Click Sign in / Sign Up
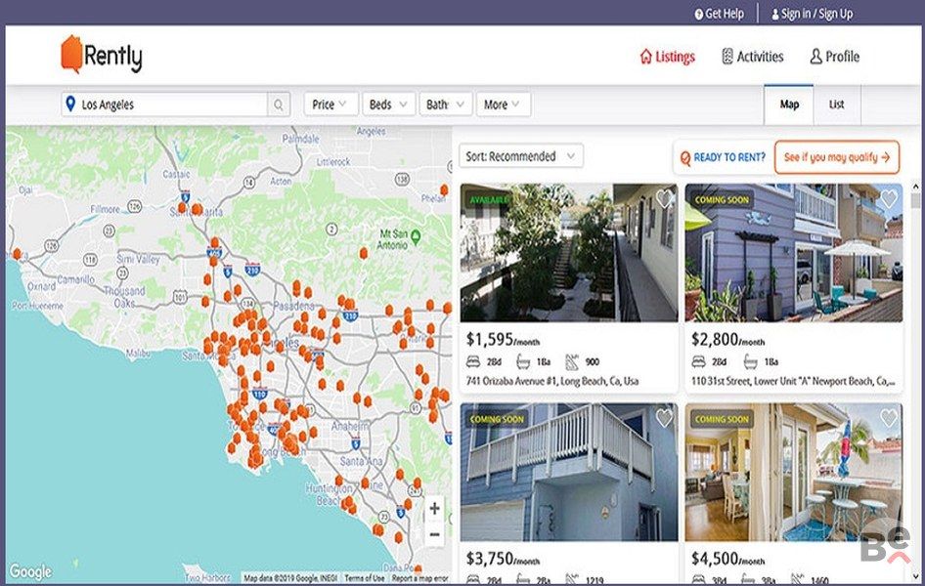Image resolution: width=925 pixels, height=586 pixels. pyautogui.click(x=812, y=14)
